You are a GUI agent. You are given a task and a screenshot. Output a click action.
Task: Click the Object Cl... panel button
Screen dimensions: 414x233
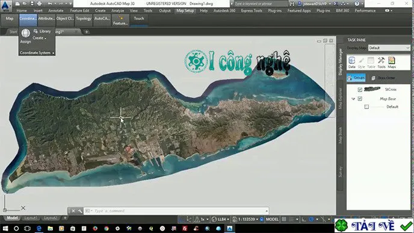click(65, 20)
